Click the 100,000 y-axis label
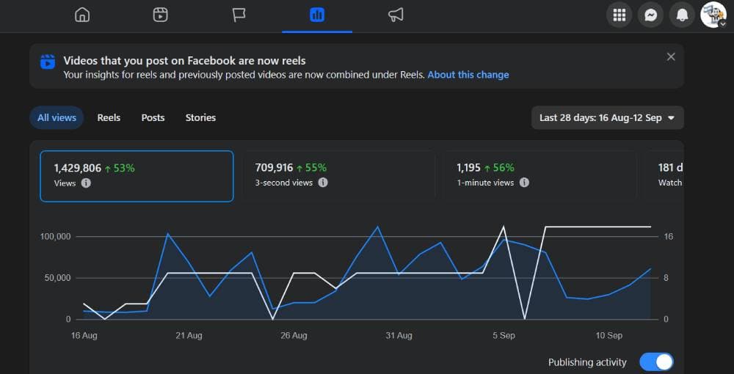734x374 pixels. coord(56,237)
